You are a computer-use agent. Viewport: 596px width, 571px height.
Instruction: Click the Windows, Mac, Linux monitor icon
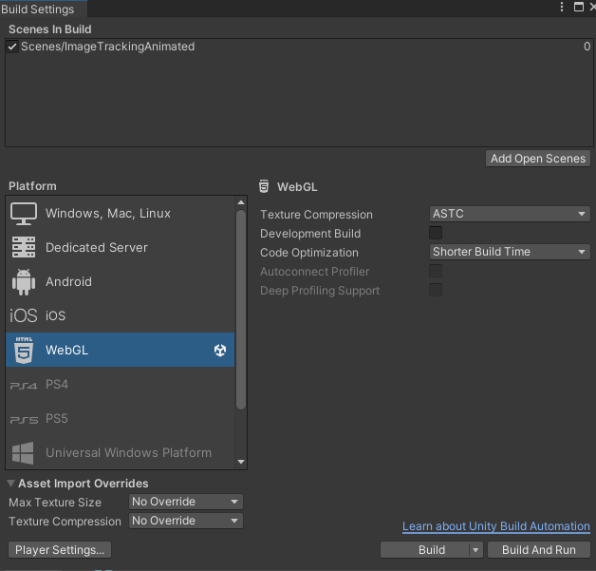[x=24, y=214]
